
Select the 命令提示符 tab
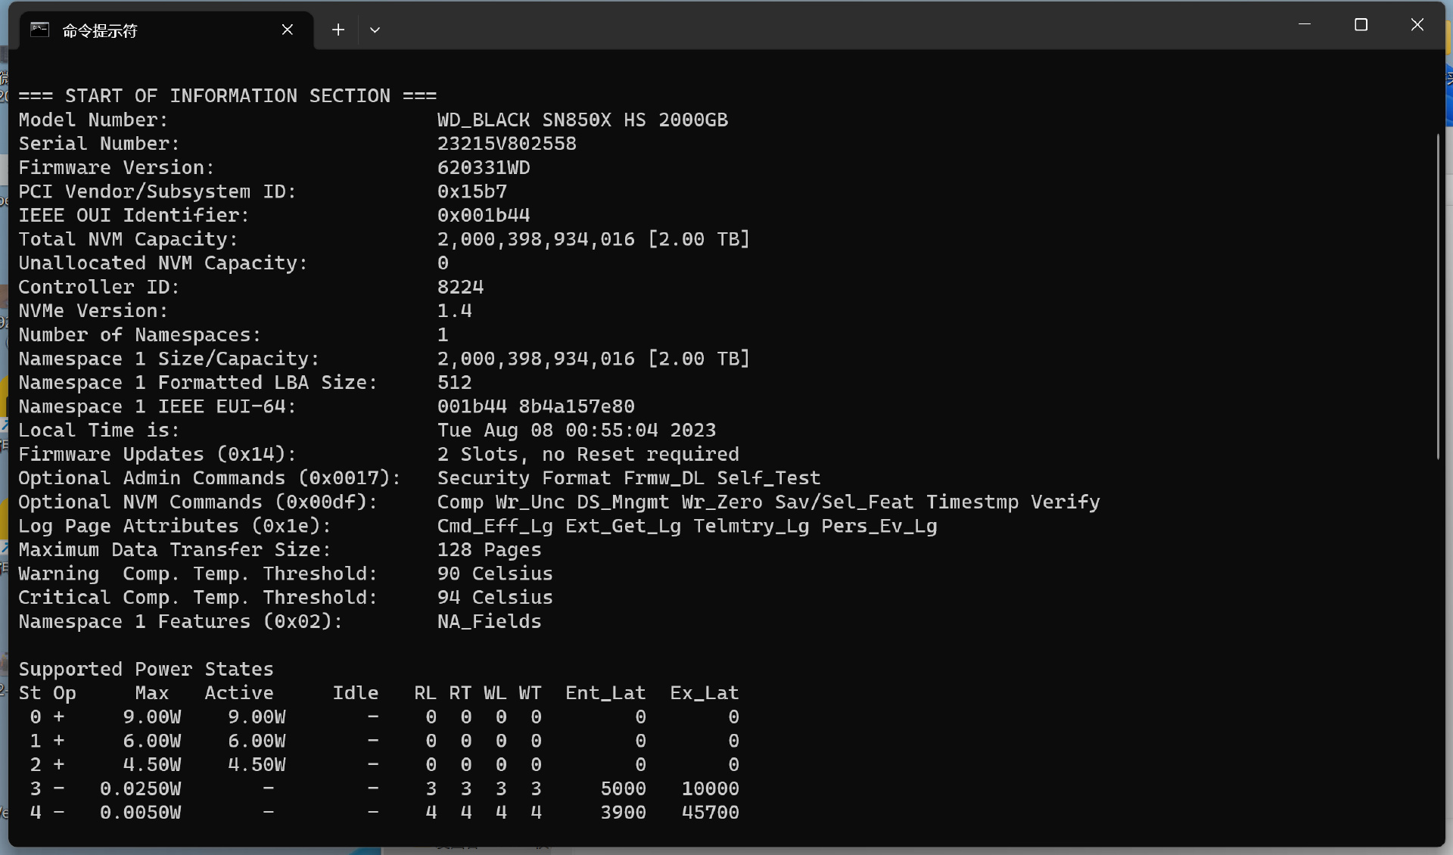pyautogui.click(x=151, y=30)
